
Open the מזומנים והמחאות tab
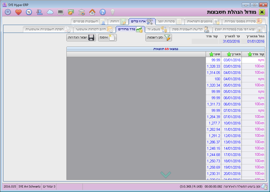[203, 22]
